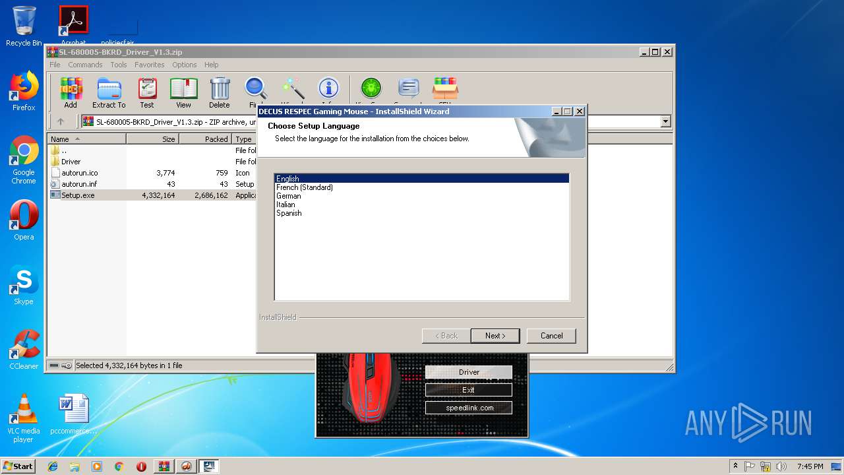Click the up-one-level arrow in WinRAR
Viewport: 844px width, 475px height.
pyautogui.click(x=61, y=121)
